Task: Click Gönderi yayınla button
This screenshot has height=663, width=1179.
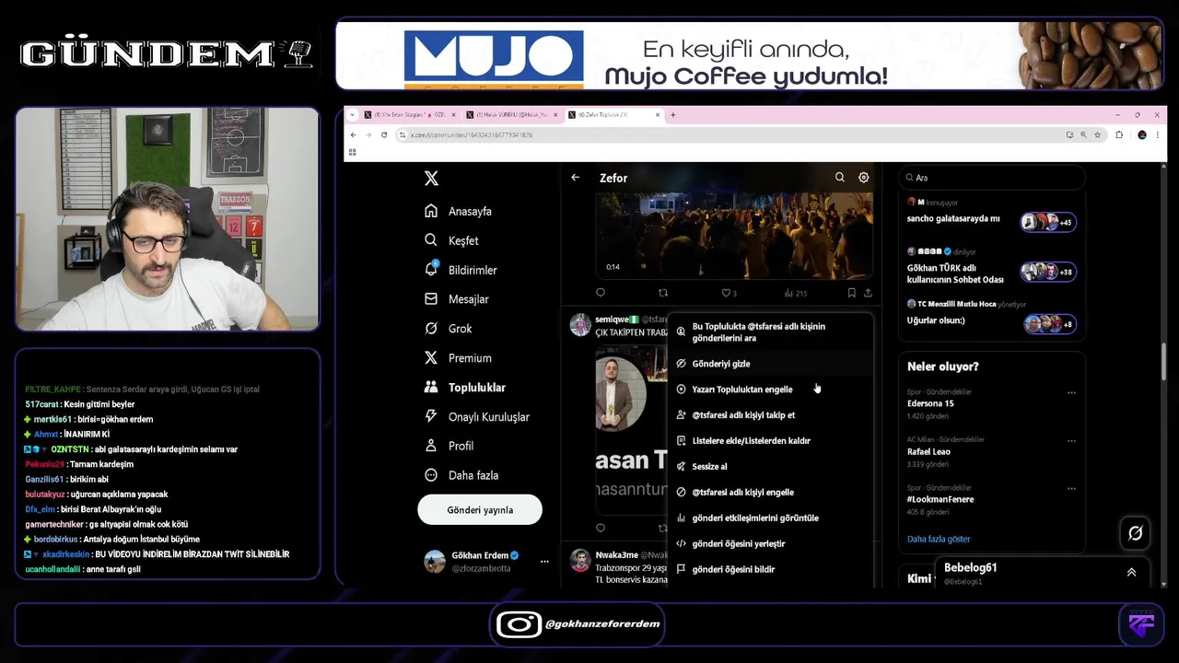Action: click(480, 509)
